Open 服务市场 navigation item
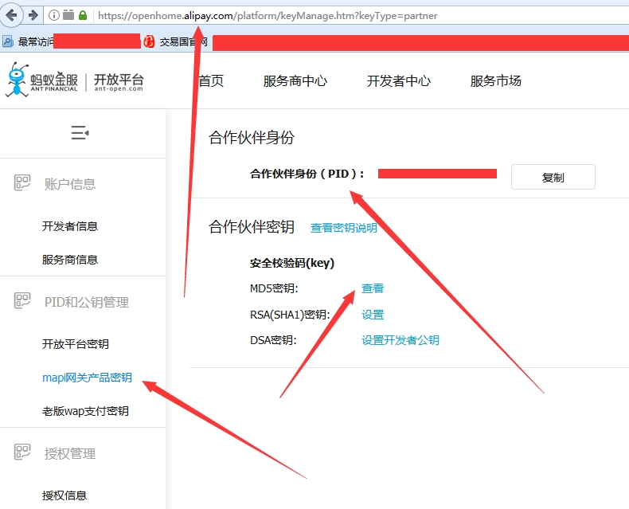Screen dimensions: 629x509 (x=496, y=80)
